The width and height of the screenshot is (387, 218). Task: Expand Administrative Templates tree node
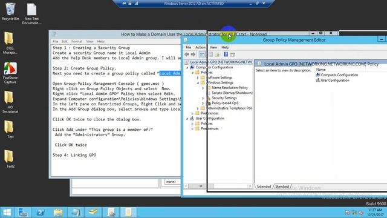[x=198, y=108]
